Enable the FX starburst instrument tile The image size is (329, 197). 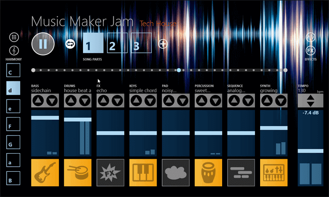(x=110, y=173)
